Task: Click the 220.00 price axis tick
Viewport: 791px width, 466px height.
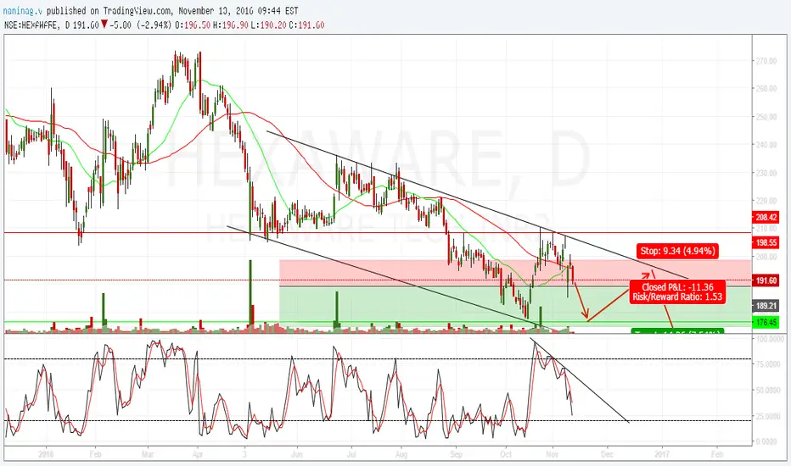Action: pyautogui.click(x=766, y=201)
